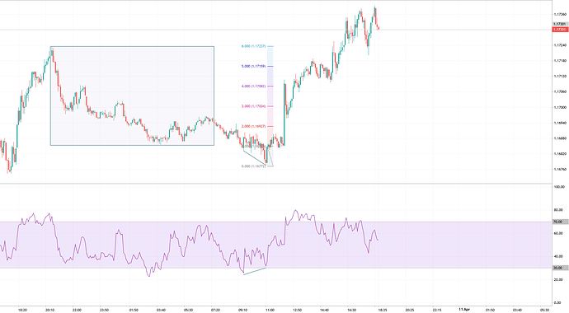Click the 22:15 time axis label
The height and width of the screenshot is (313, 569).
click(x=437, y=310)
